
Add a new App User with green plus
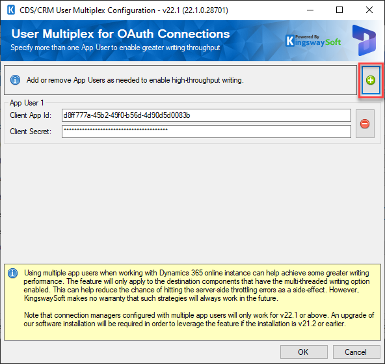[x=371, y=80]
